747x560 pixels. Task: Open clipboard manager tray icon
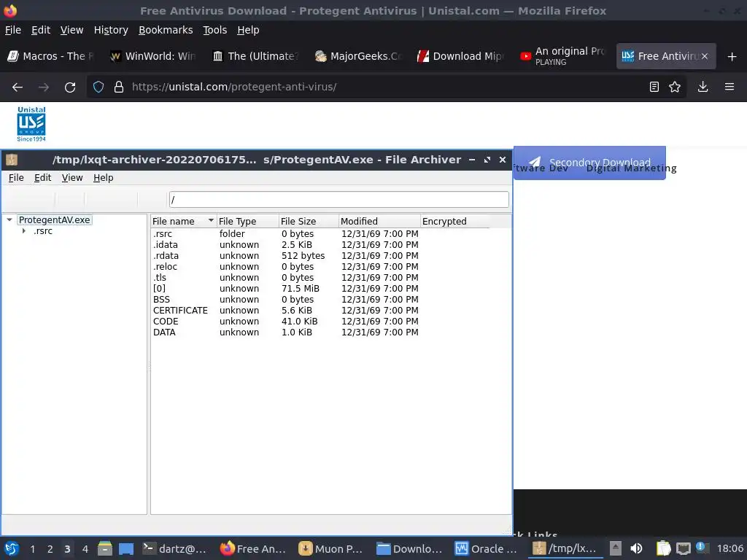(x=663, y=548)
